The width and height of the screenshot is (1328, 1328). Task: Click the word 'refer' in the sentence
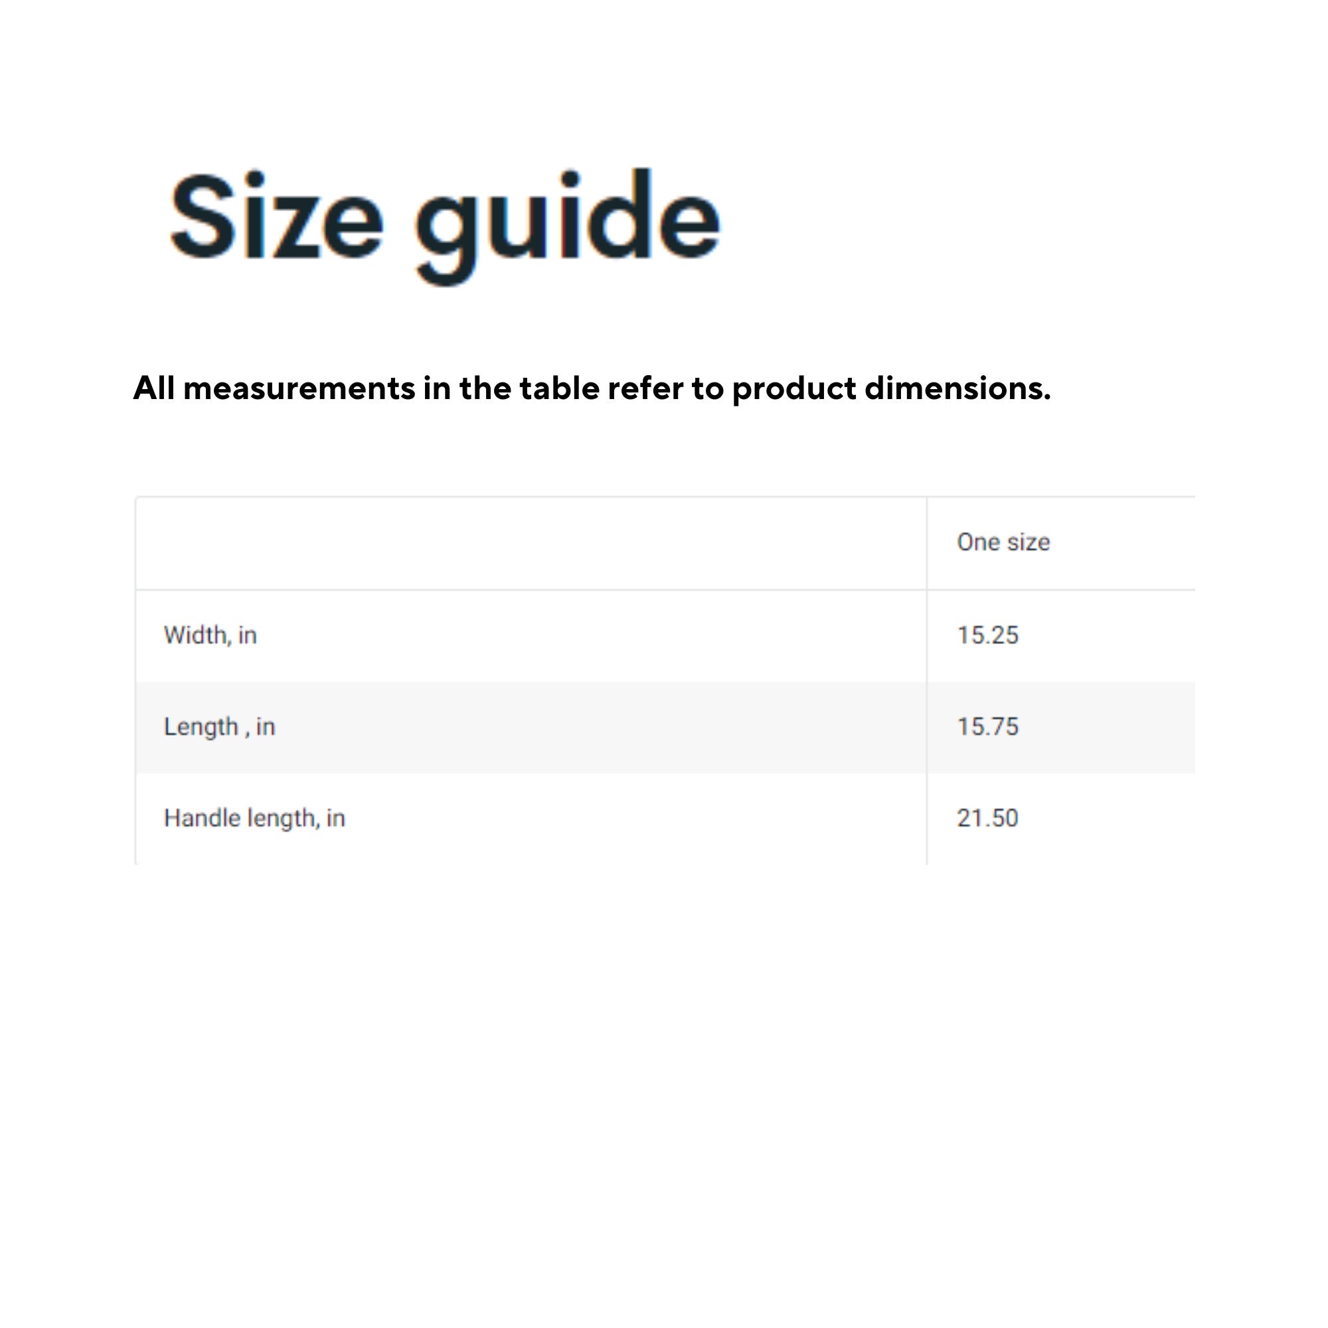[x=646, y=388]
